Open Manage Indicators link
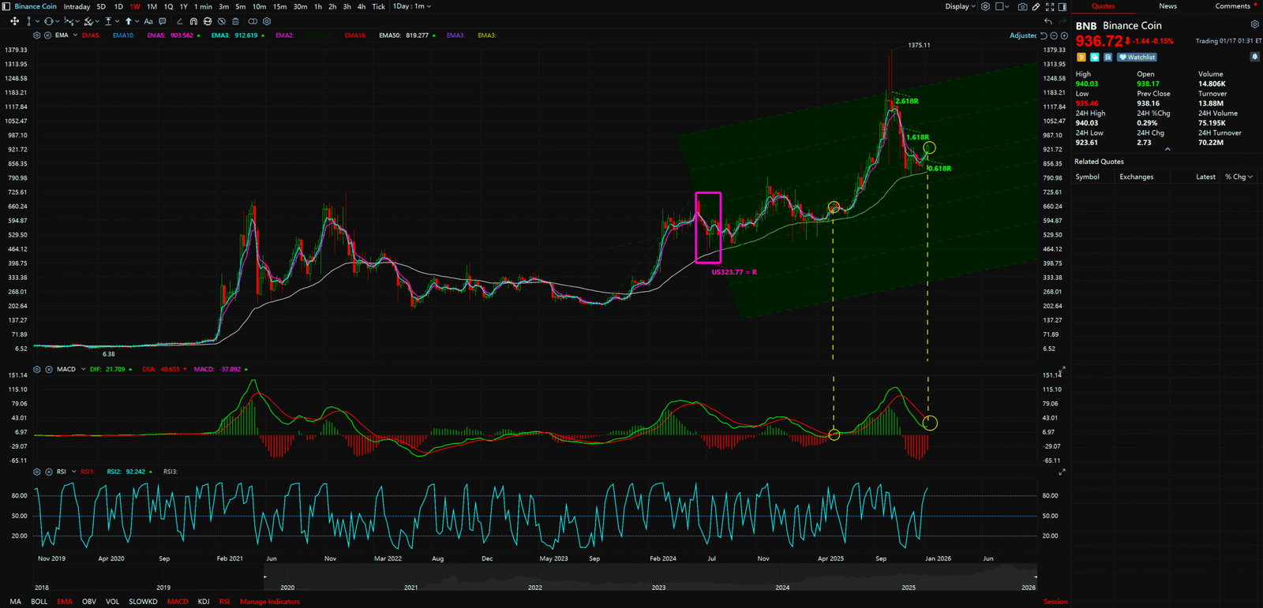The width and height of the screenshot is (1263, 608). [270, 602]
